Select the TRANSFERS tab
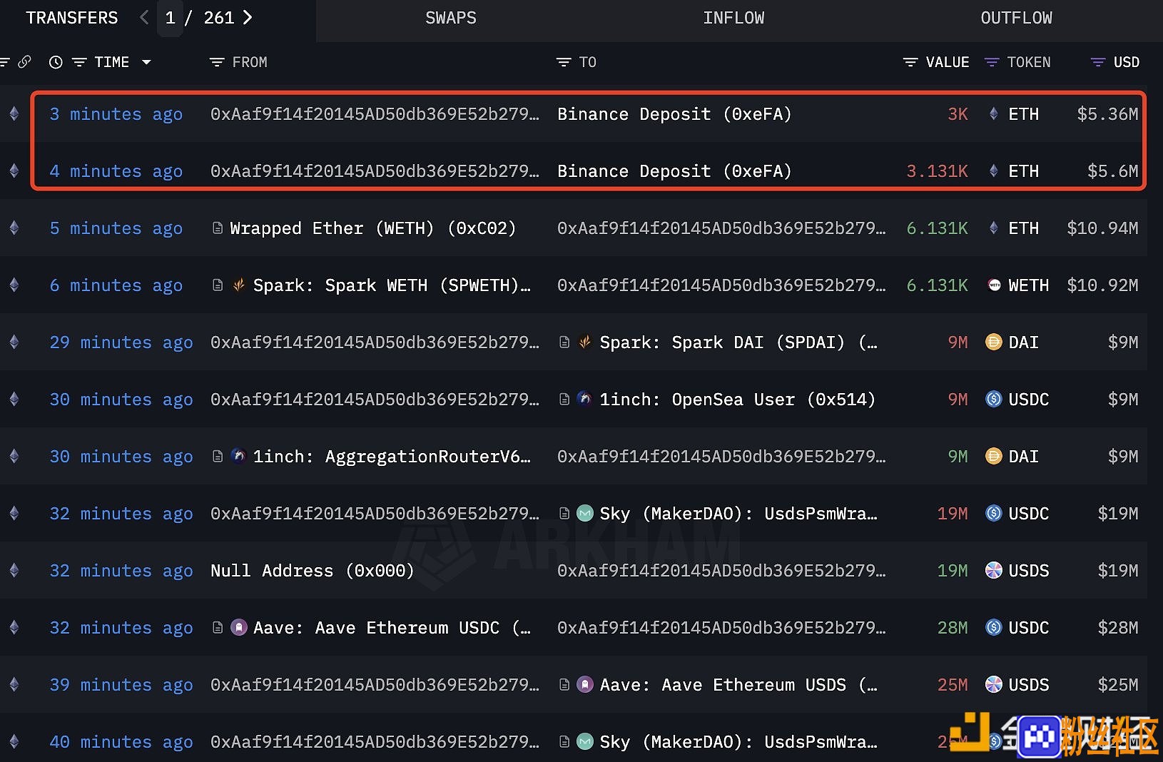This screenshot has height=762, width=1163. coord(72,18)
